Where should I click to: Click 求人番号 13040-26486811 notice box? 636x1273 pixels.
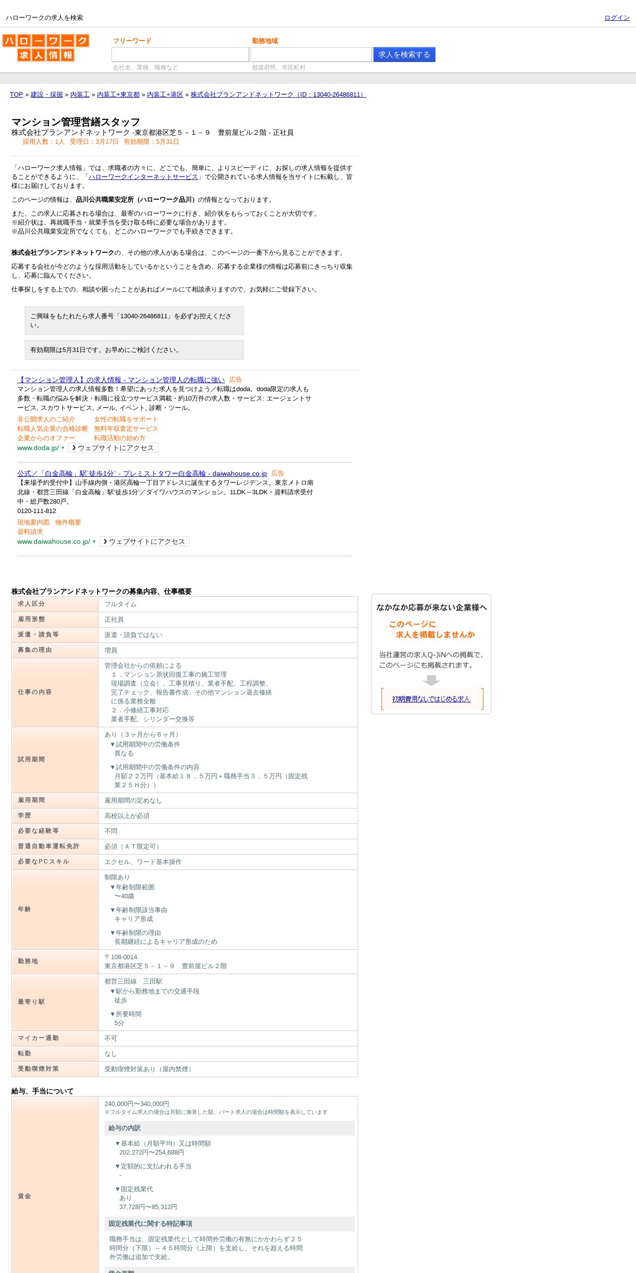134,321
